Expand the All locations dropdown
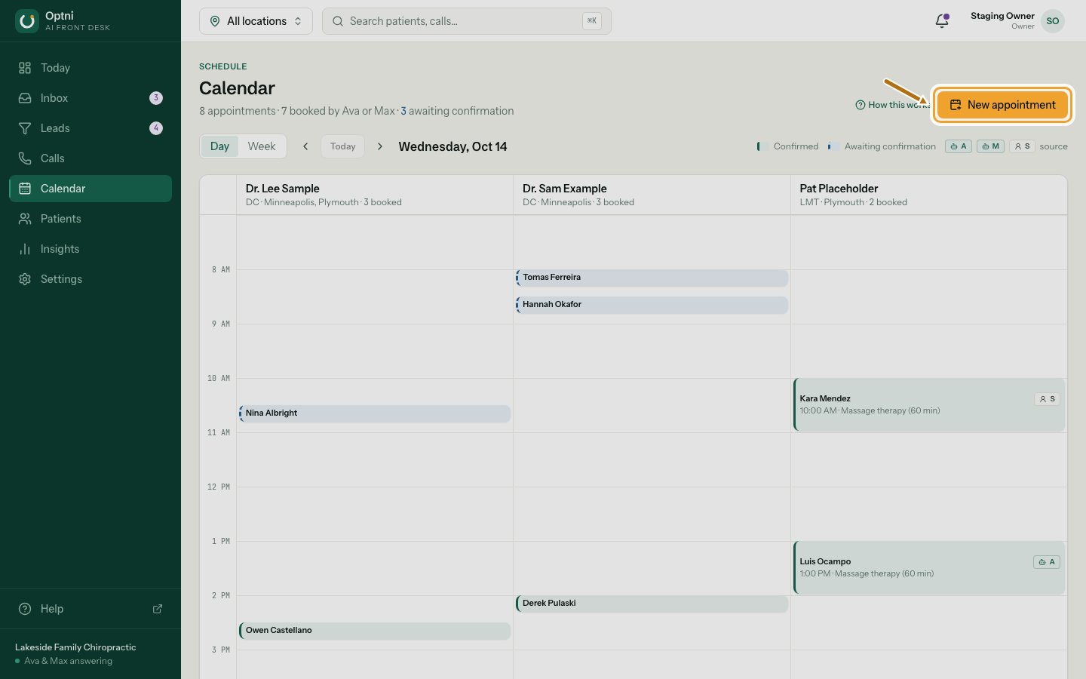1086x679 pixels. (x=256, y=21)
